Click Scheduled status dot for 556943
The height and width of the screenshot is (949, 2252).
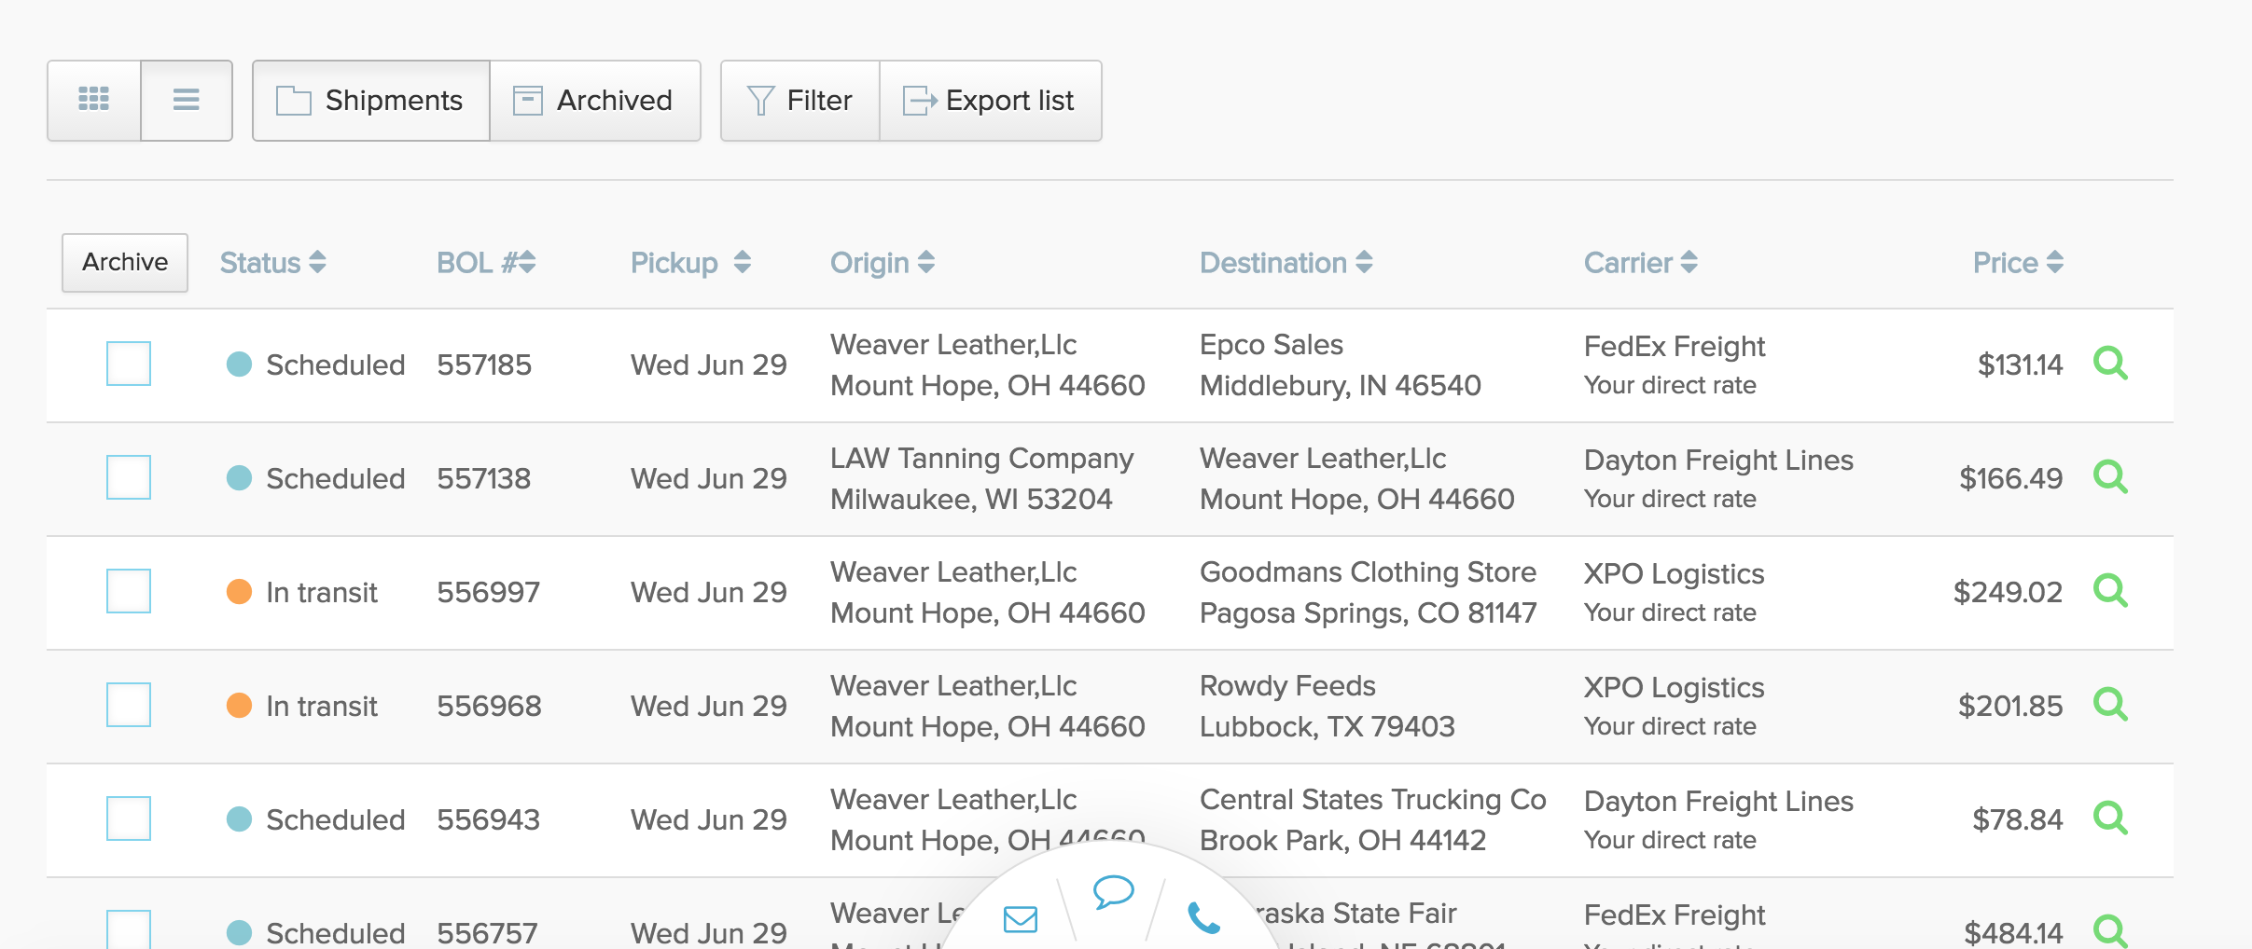click(x=239, y=819)
